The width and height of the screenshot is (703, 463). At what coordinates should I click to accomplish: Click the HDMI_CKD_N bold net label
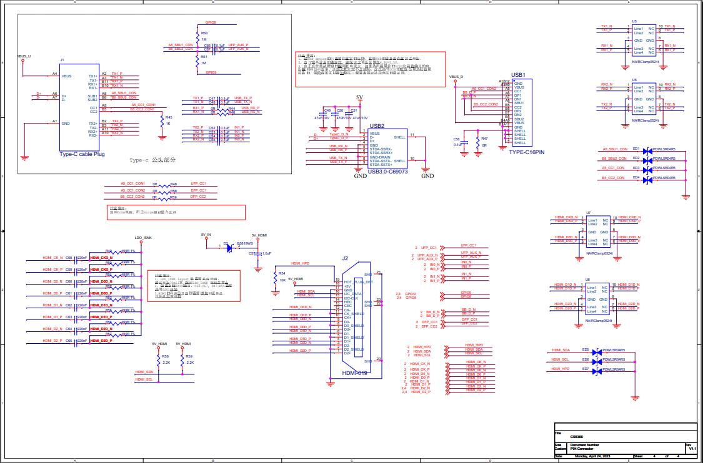coord(101,258)
